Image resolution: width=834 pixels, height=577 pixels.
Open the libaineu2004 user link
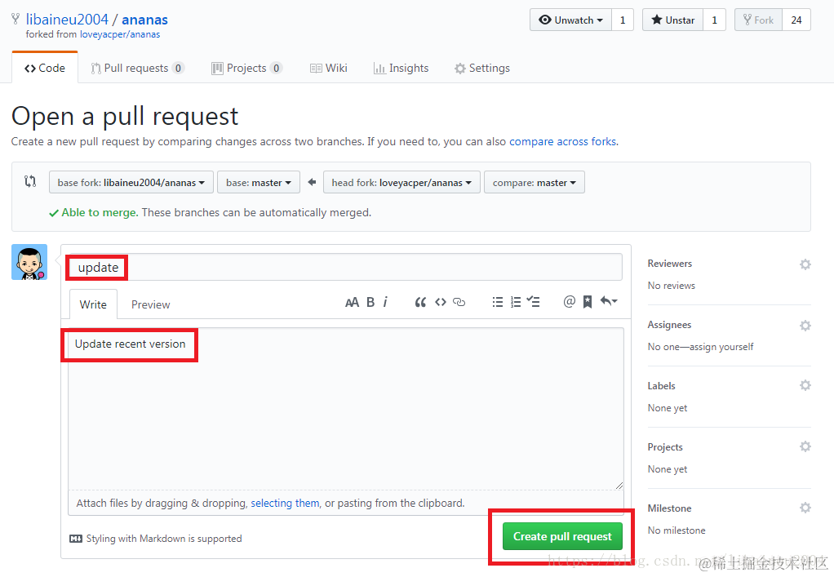(x=67, y=19)
